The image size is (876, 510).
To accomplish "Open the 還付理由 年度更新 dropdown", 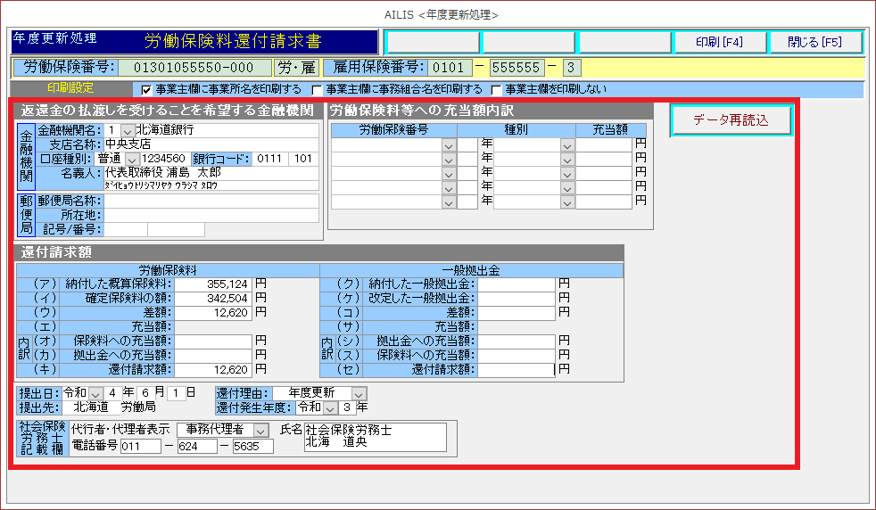I will (359, 393).
